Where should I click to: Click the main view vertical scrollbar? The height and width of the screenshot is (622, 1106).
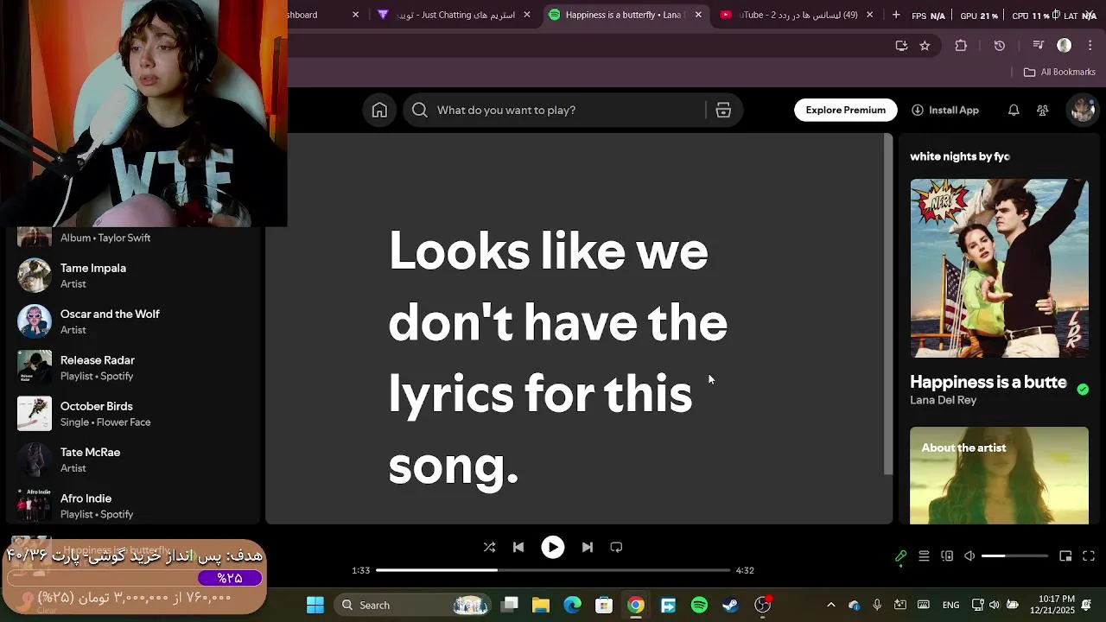coord(887,304)
